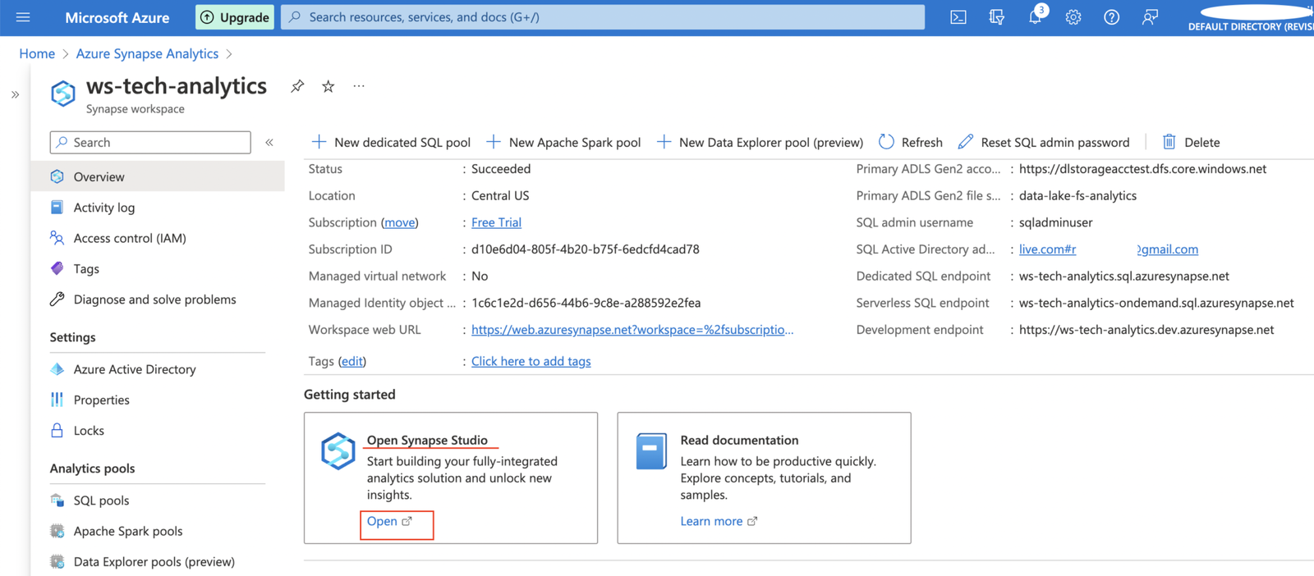Open directories and subscriptions filter icon
The width and height of the screenshot is (1314, 576).
point(996,17)
